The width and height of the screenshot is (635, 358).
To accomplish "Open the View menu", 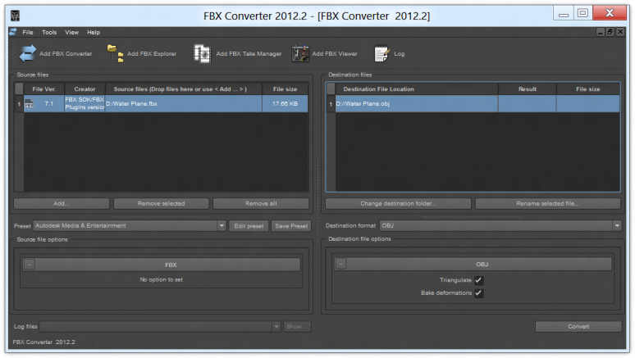I will click(x=71, y=33).
